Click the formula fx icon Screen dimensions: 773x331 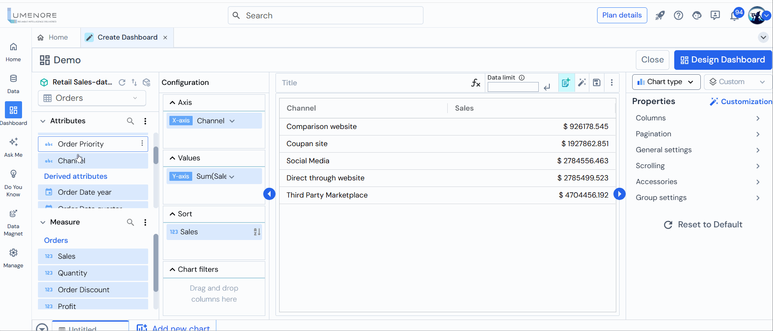[x=475, y=83]
